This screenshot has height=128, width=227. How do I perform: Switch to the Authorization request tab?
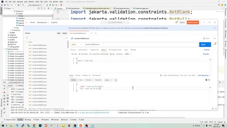point(83,50)
